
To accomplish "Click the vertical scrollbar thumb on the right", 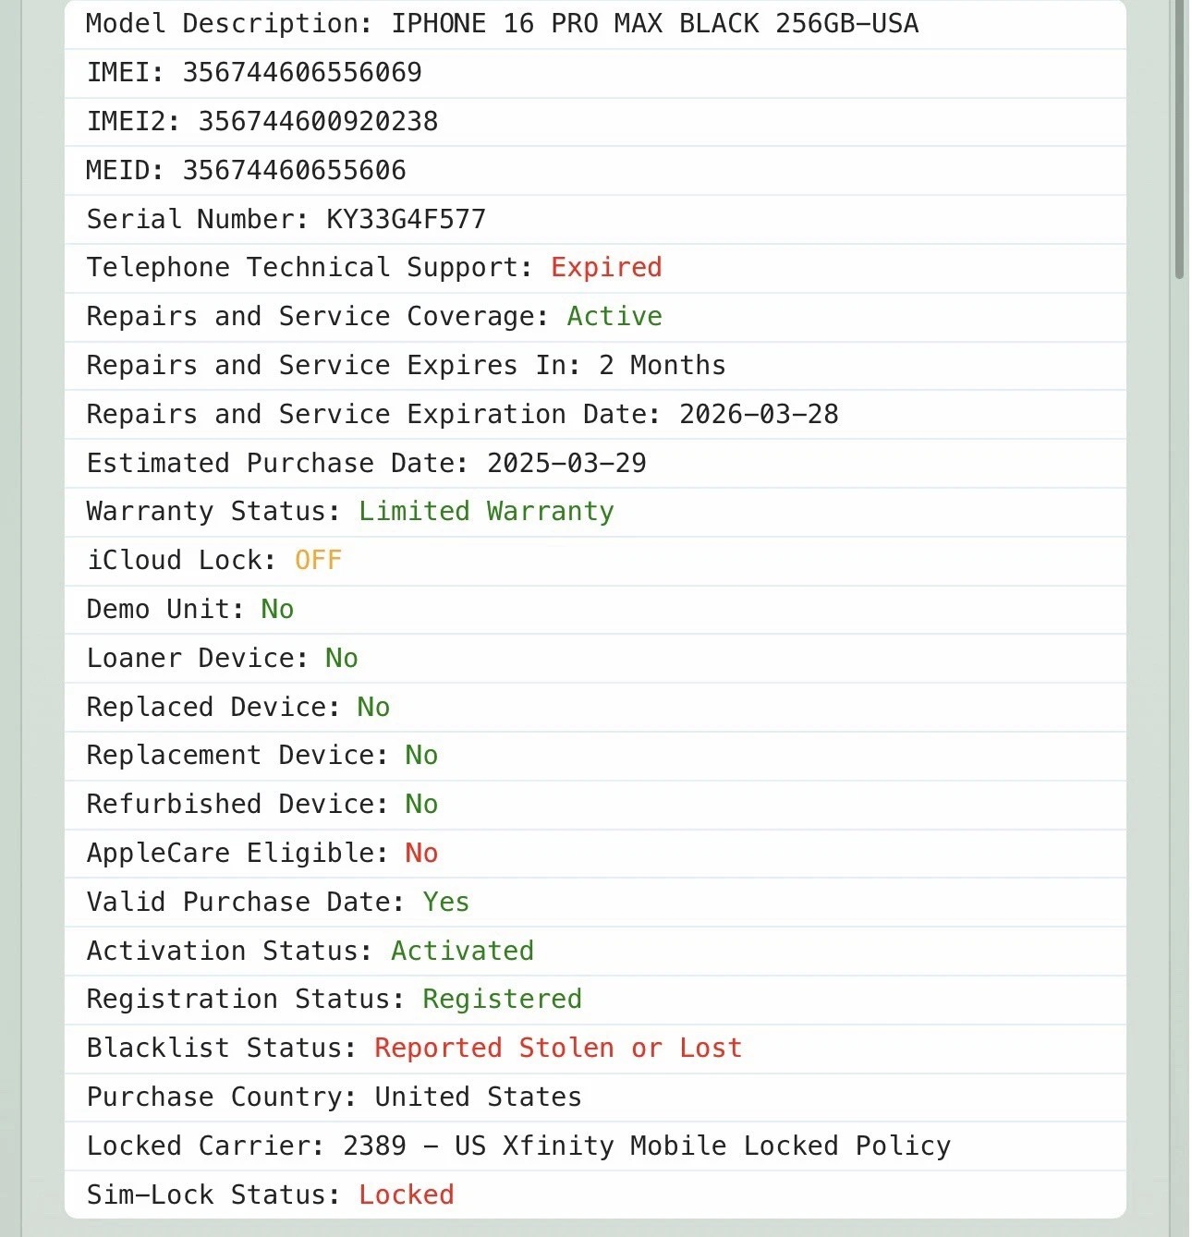I will point(1179,139).
